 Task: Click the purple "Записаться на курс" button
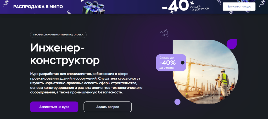coord(54,107)
